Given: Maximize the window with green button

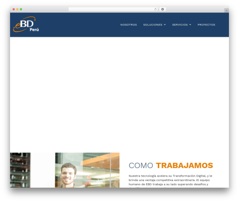Looking at the screenshot, I should [x=21, y=9].
